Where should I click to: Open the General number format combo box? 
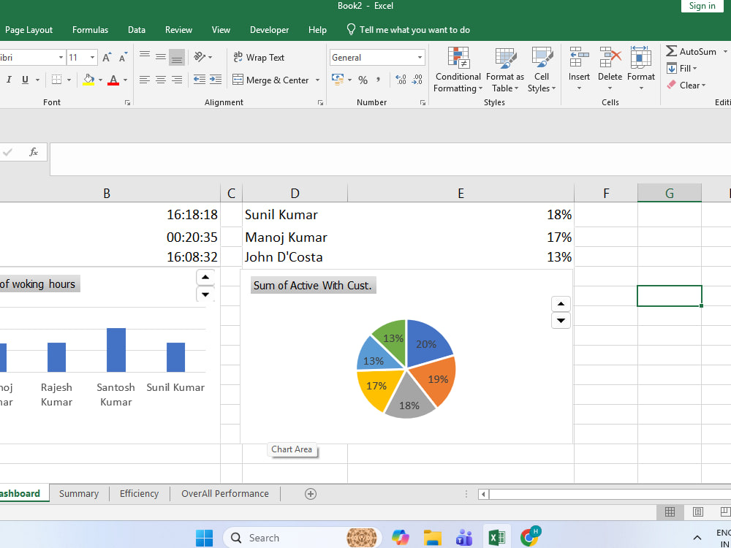[377, 57]
